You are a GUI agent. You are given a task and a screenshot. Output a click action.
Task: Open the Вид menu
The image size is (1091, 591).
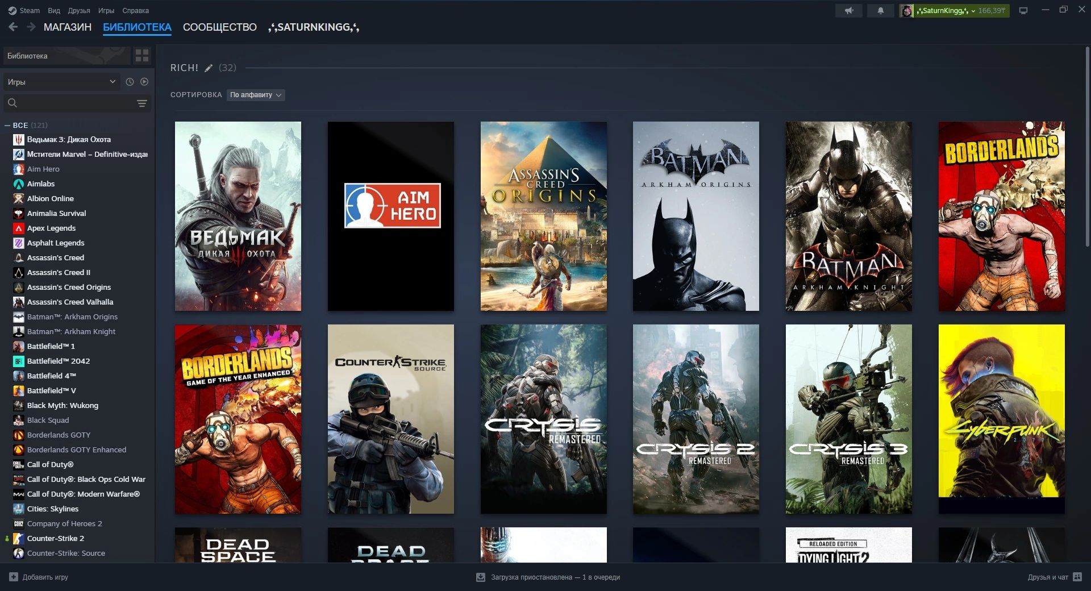point(54,10)
